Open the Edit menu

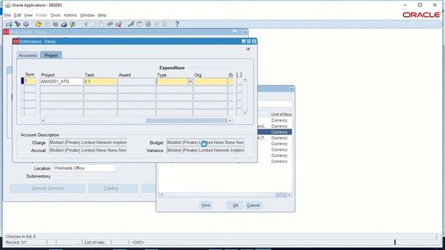(17, 15)
